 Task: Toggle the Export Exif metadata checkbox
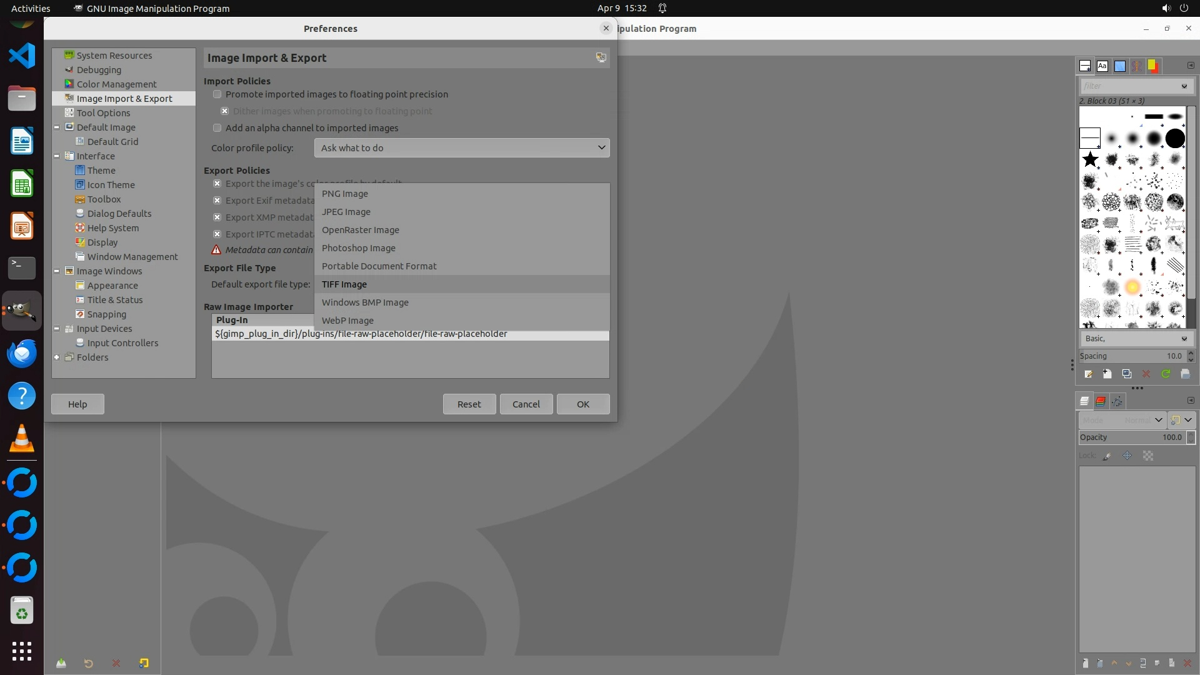(217, 201)
